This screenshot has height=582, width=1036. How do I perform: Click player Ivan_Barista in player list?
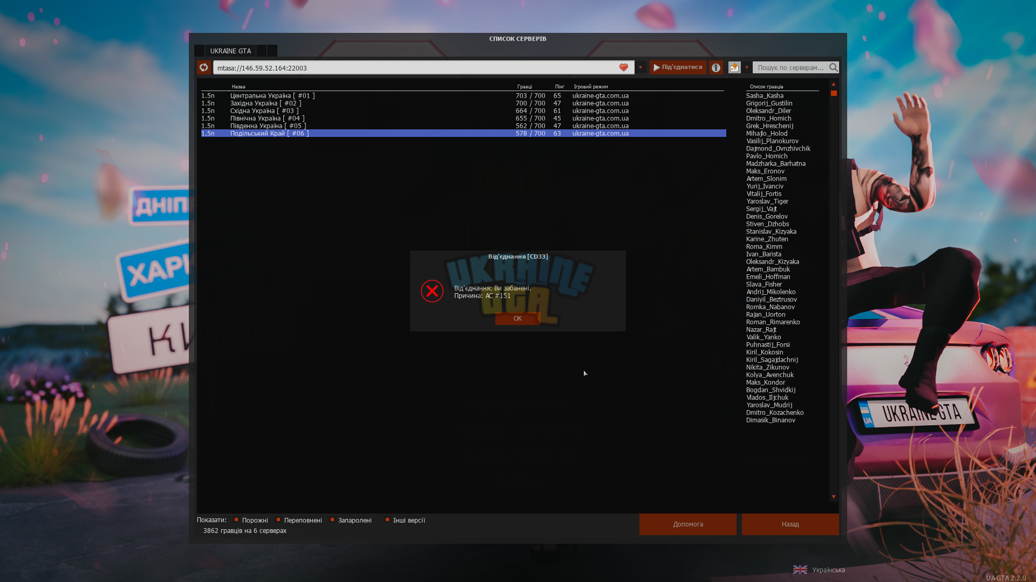coord(764,254)
